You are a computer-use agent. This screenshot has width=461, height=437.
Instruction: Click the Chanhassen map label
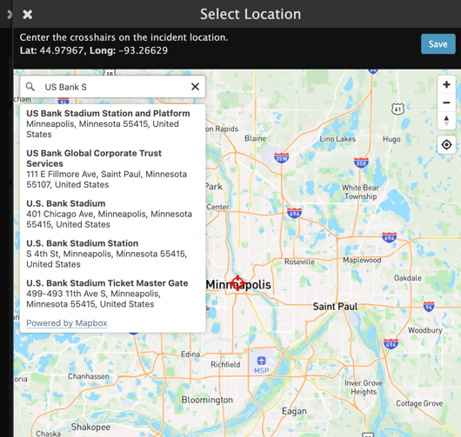click(89, 376)
